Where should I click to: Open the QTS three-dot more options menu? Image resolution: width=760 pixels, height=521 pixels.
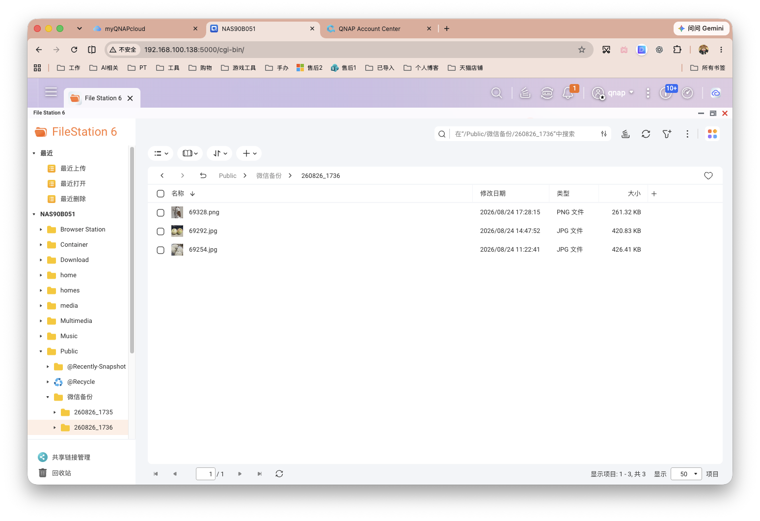tap(648, 93)
